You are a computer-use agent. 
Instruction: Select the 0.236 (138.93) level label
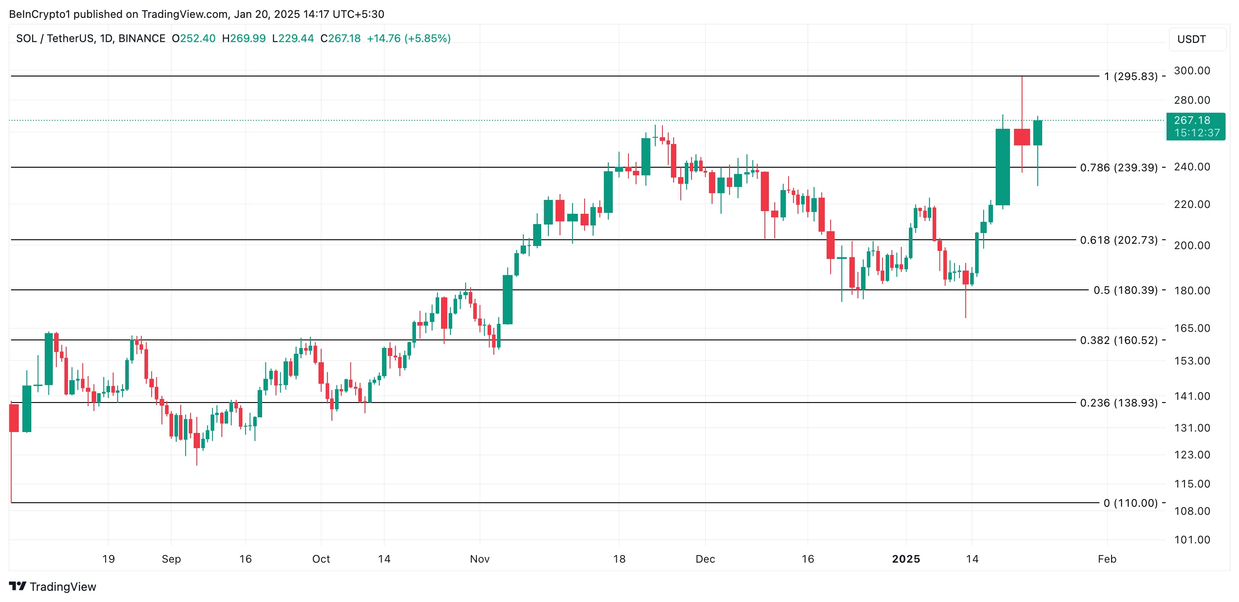(1119, 403)
